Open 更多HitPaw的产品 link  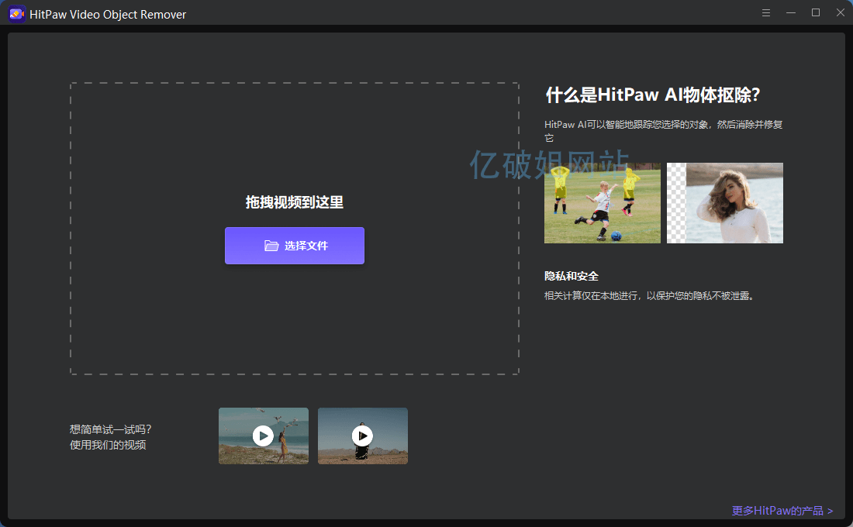pyautogui.click(x=782, y=511)
